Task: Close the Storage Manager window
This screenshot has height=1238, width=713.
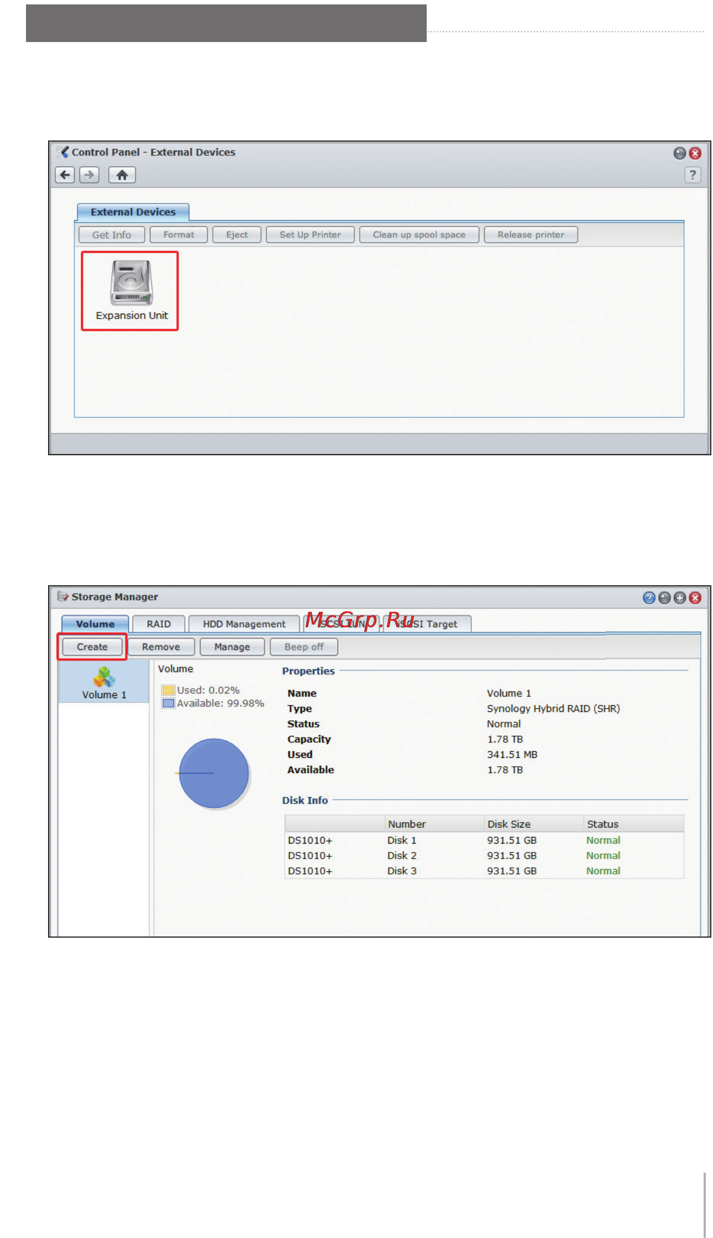Action: point(695,598)
